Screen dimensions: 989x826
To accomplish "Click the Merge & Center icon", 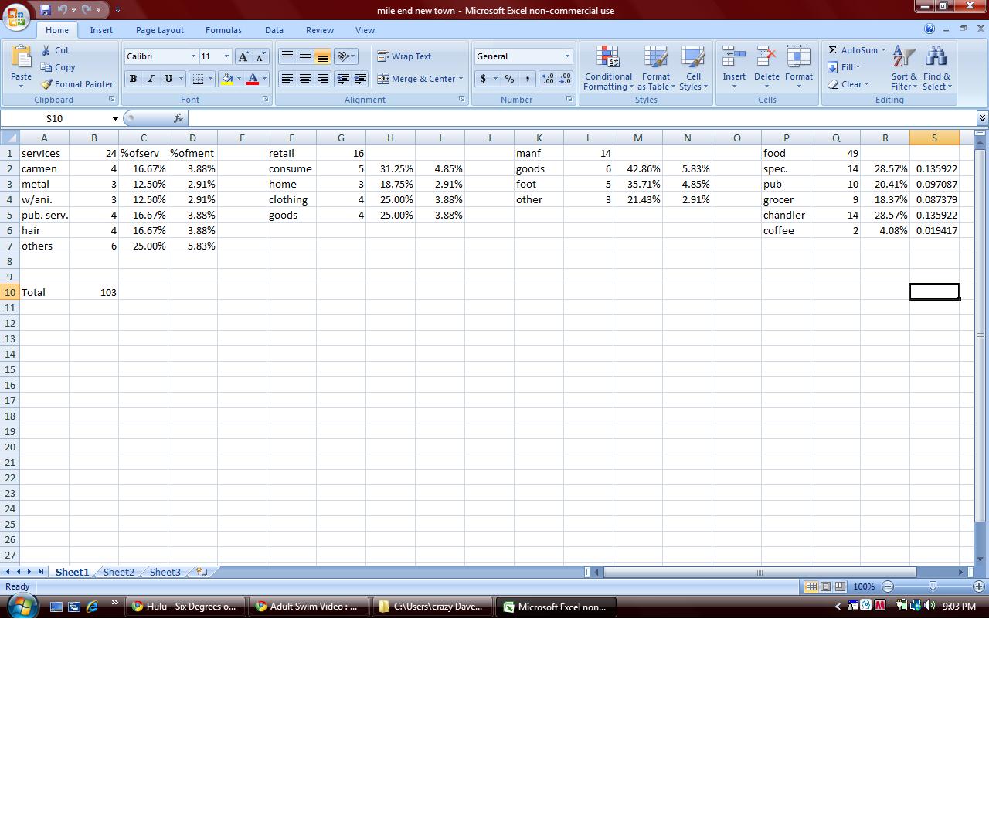I will 383,79.
